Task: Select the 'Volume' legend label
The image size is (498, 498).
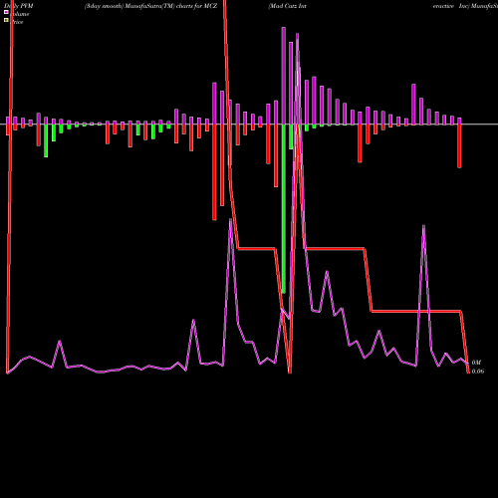Action: pyautogui.click(x=20, y=14)
